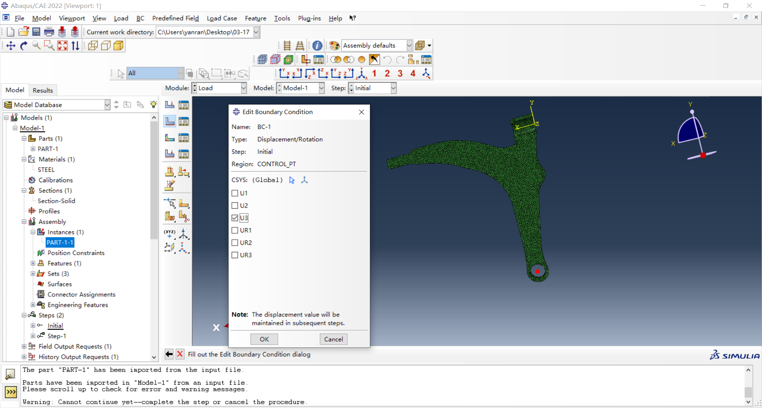Click the Partition Face tool
Image resolution: width=762 pixels, height=408 pixels.
coord(183,204)
